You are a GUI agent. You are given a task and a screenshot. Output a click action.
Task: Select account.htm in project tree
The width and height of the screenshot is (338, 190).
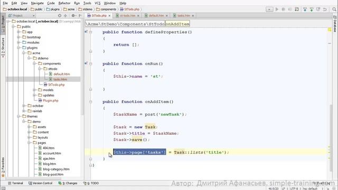pyautogui.click(x=52, y=153)
